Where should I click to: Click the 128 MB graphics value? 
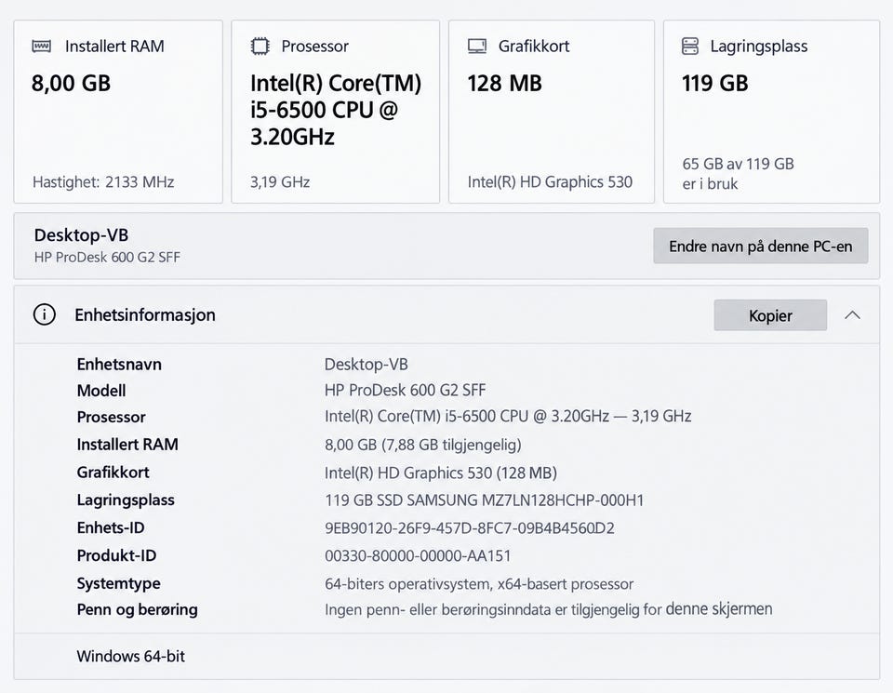pos(504,83)
